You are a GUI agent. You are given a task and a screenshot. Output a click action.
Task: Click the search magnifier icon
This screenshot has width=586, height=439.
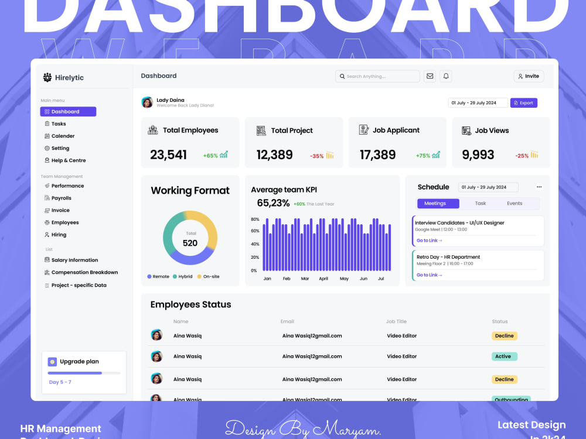[342, 76]
